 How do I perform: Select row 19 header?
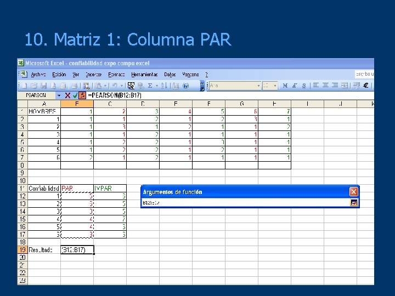[x=22, y=250]
